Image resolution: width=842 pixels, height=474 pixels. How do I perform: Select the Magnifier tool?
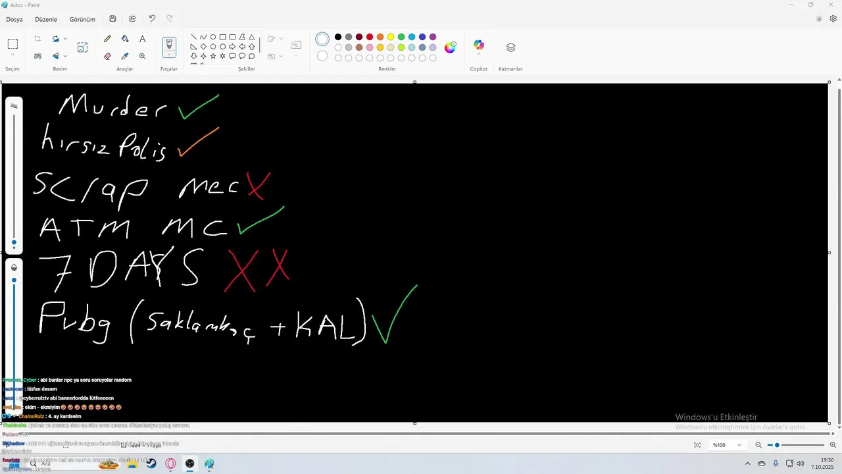coord(142,56)
